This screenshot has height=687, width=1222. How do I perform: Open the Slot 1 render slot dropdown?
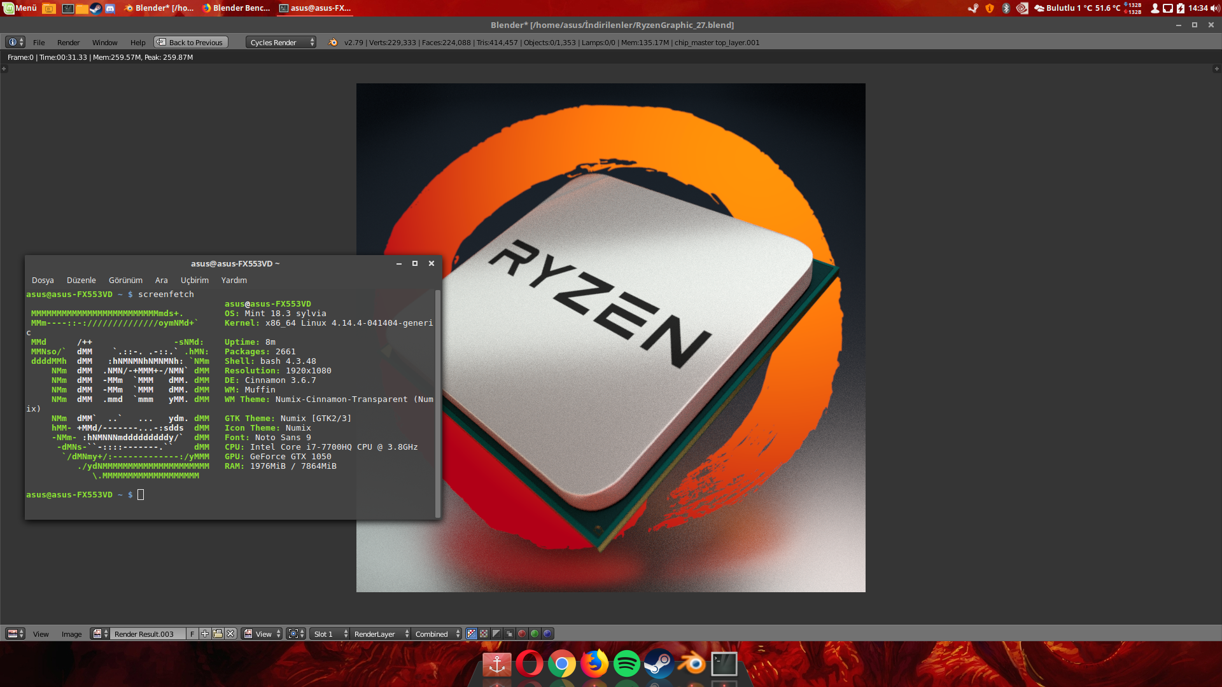pyautogui.click(x=329, y=634)
